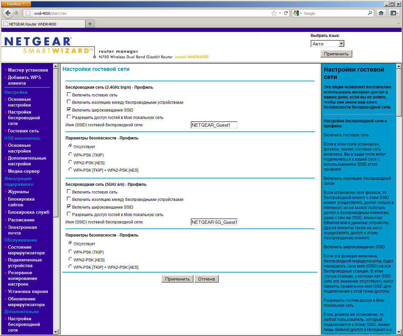Open the browser Home page icon
403x336 pixels.
(381, 13)
